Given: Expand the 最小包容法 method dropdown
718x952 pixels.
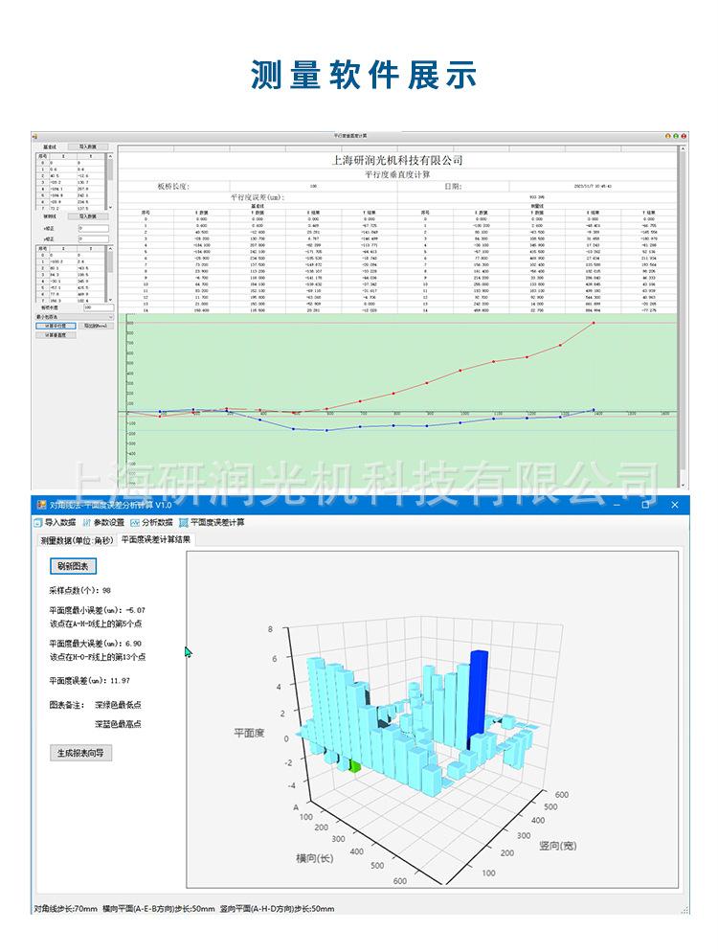Looking at the screenshot, I should point(109,315).
